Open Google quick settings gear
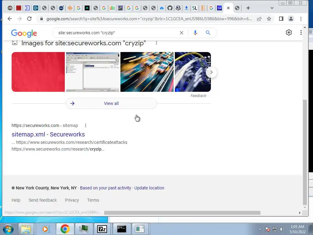313x235 pixels. coord(289,32)
